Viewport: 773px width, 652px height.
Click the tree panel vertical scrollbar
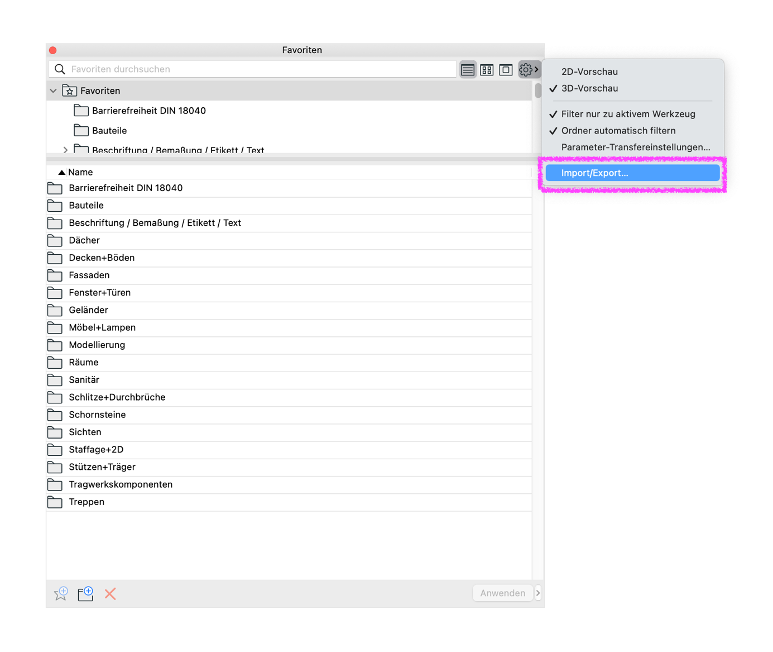tap(538, 91)
